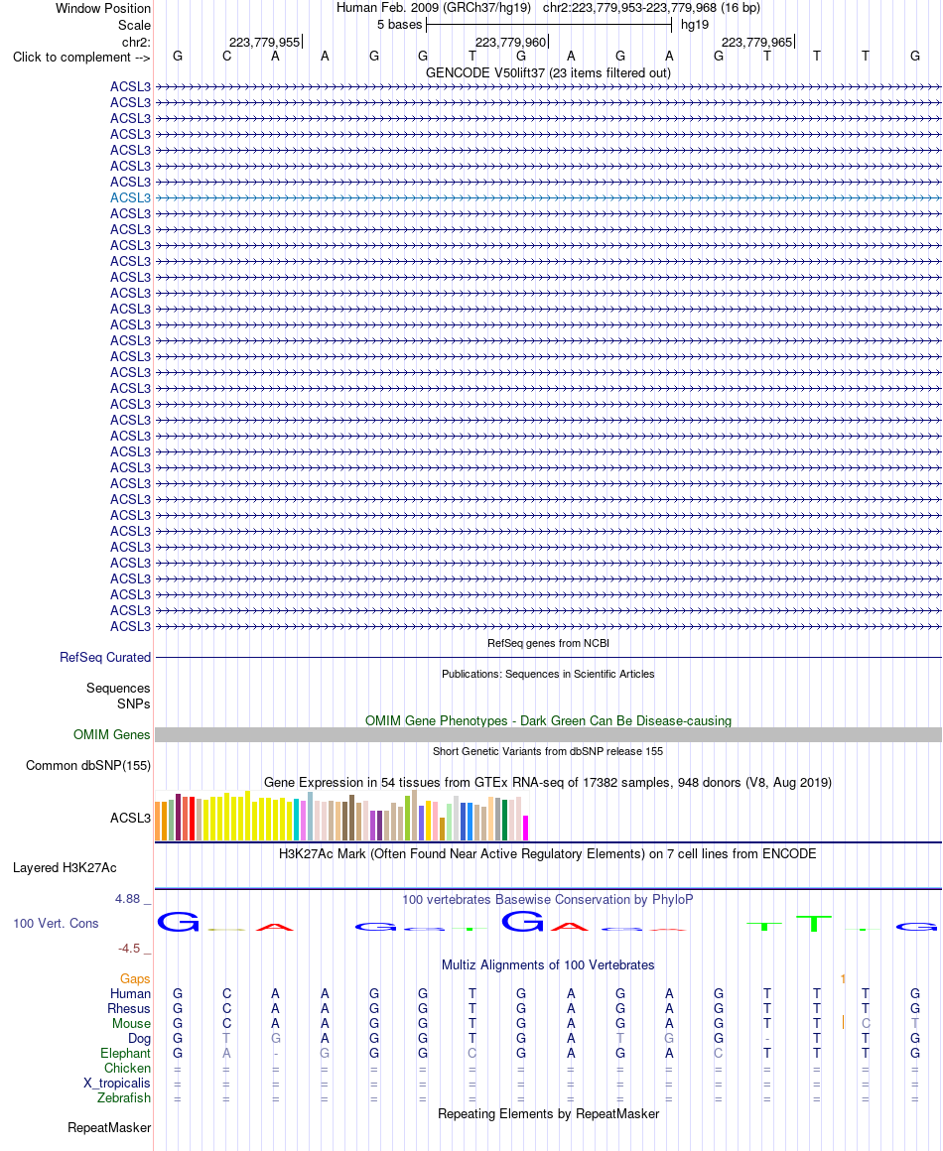This screenshot has width=943, height=1151.
Task: Open 'Publications: Sequences in Scientific Articles' title
Action: (x=548, y=674)
